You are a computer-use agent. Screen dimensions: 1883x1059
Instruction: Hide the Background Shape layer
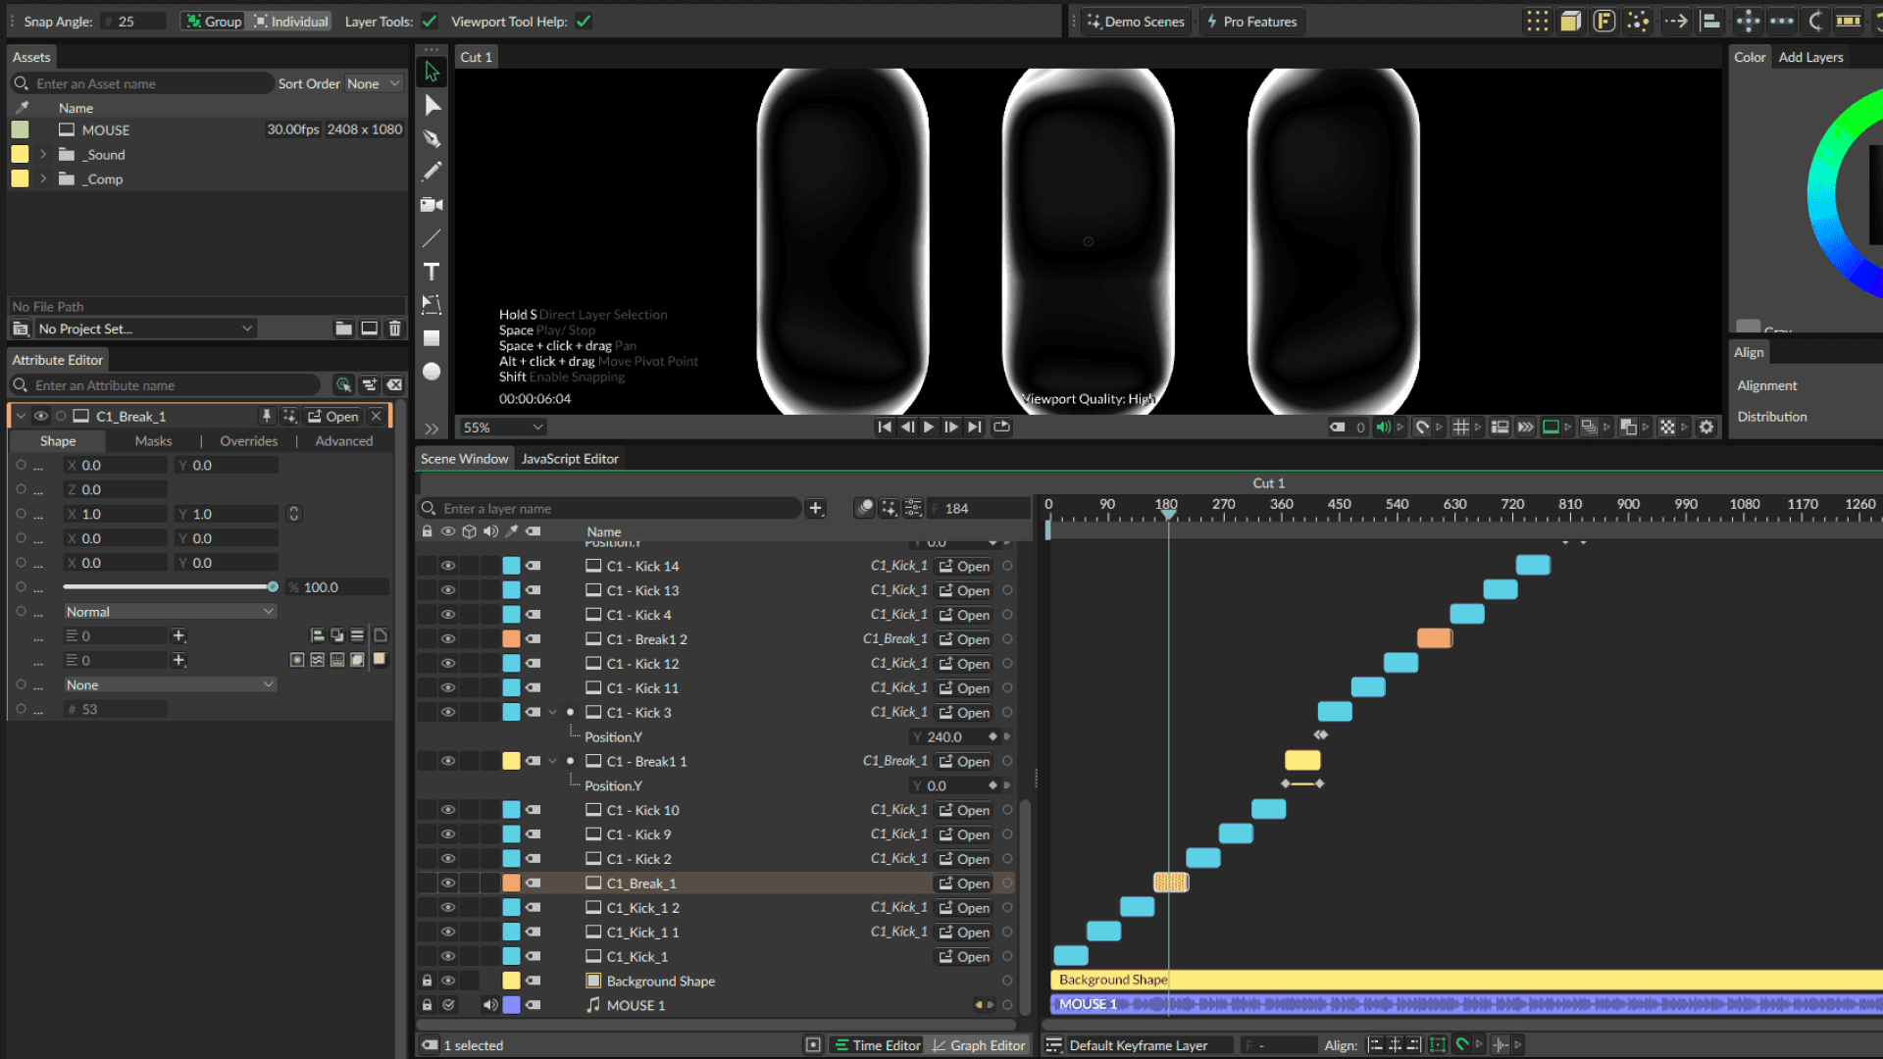[x=448, y=981]
